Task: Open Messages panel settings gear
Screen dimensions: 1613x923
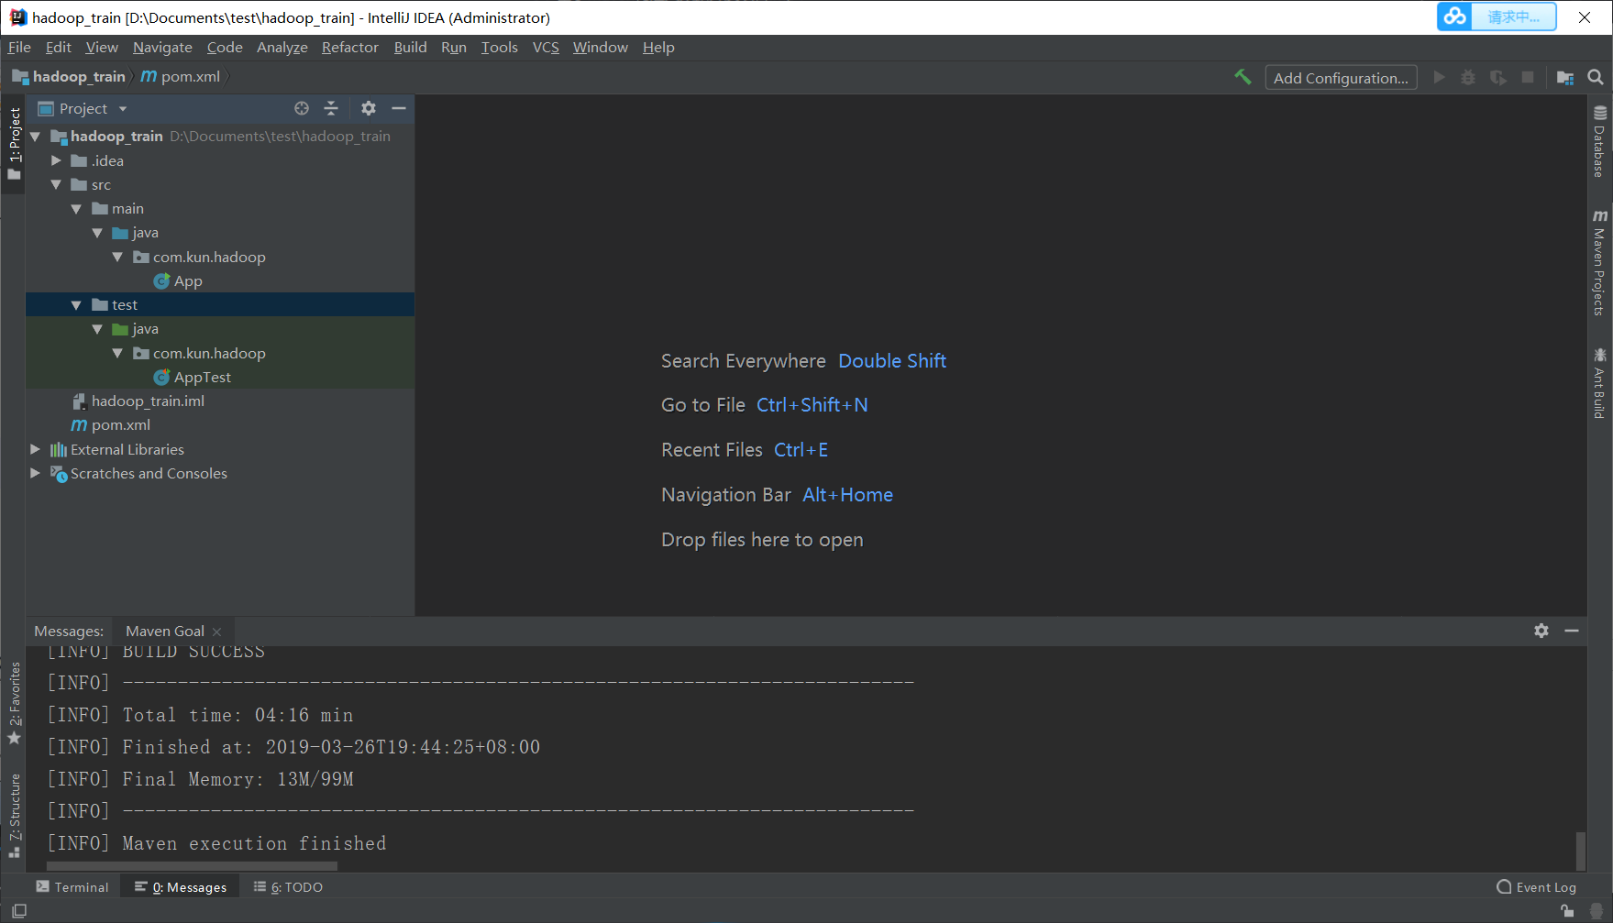Action: (x=1541, y=631)
